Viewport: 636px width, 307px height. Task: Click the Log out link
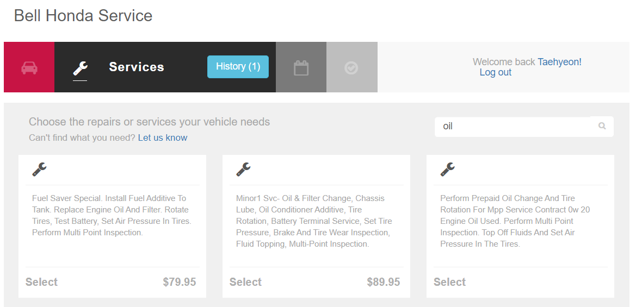(x=495, y=72)
